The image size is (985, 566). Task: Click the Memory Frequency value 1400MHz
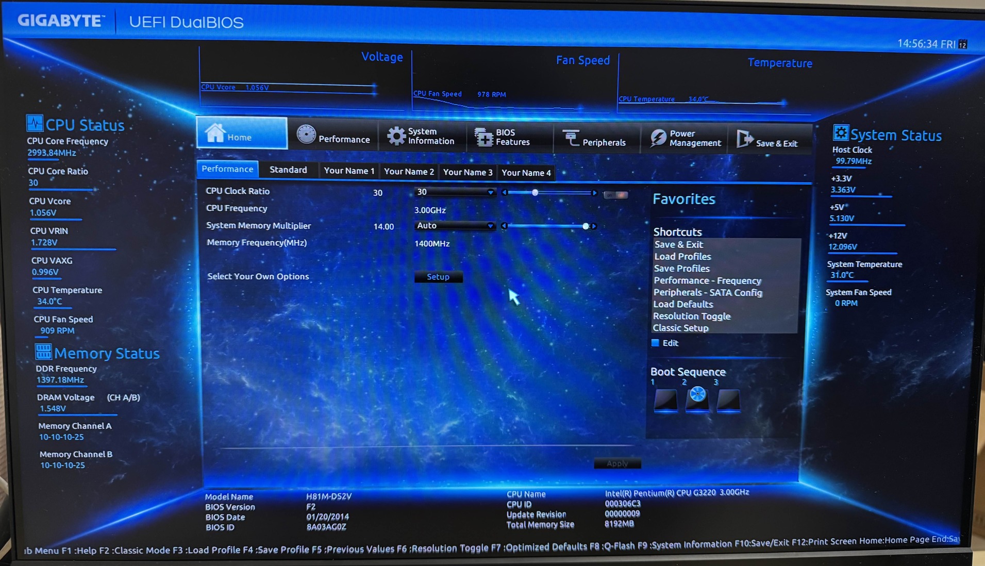click(432, 244)
